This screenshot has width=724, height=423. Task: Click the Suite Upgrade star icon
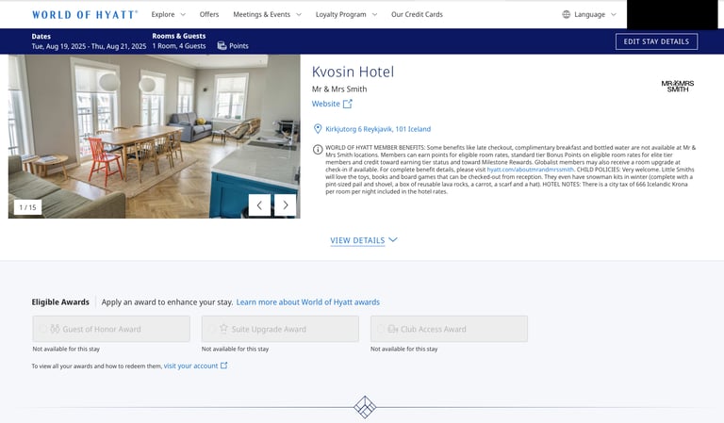pyautogui.click(x=224, y=329)
